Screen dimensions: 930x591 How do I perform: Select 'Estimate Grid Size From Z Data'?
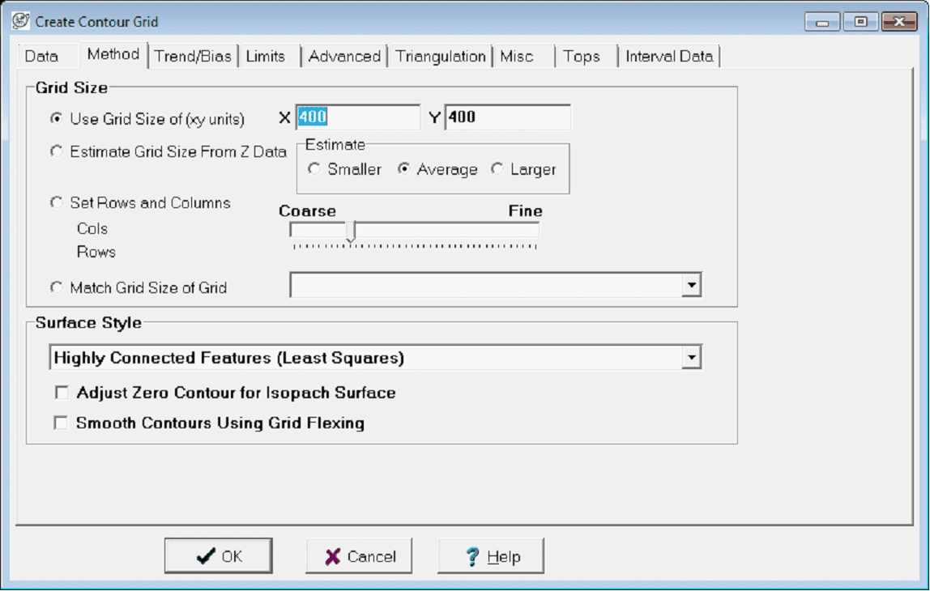[56, 151]
